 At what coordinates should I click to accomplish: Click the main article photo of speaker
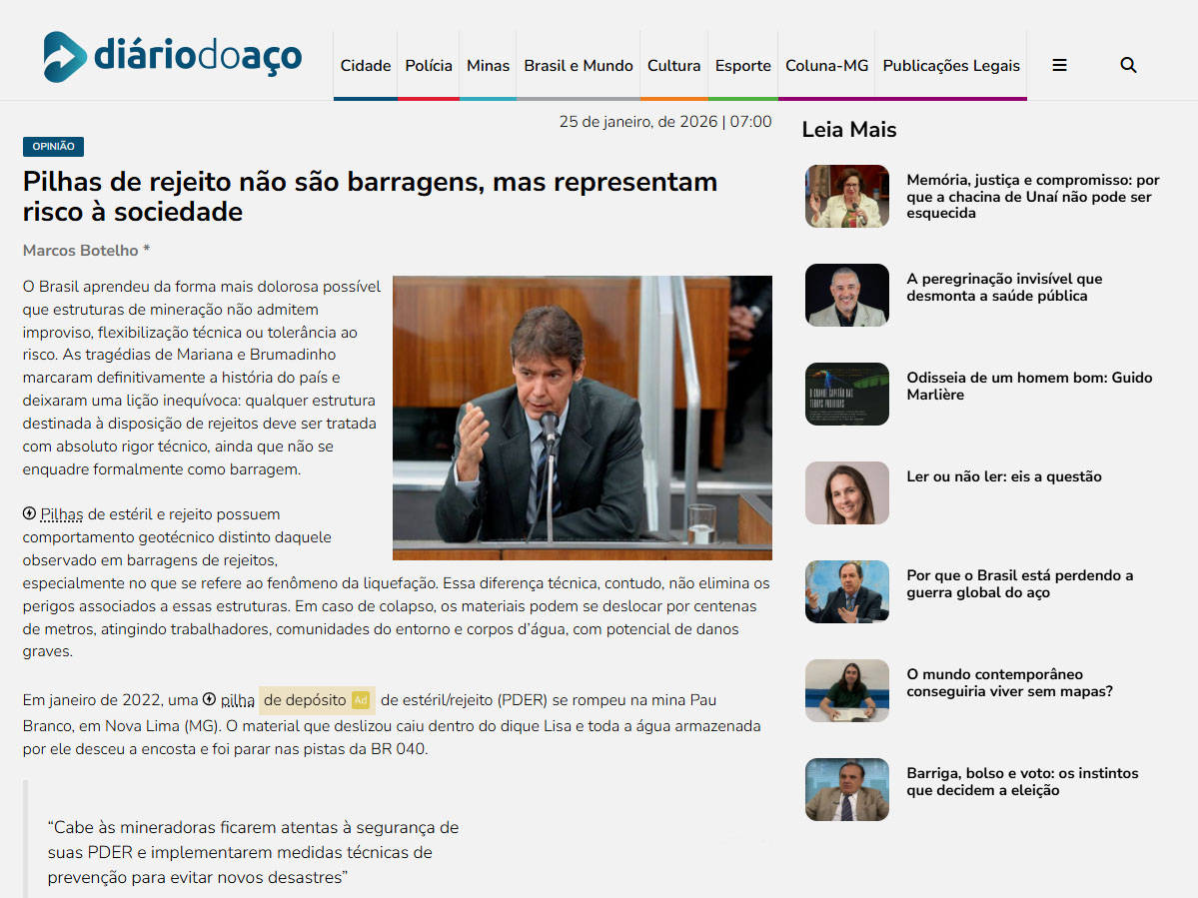point(582,418)
